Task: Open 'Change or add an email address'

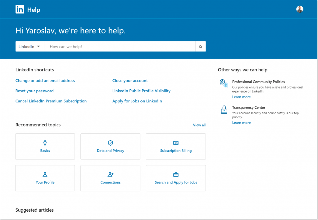Action: (45, 81)
